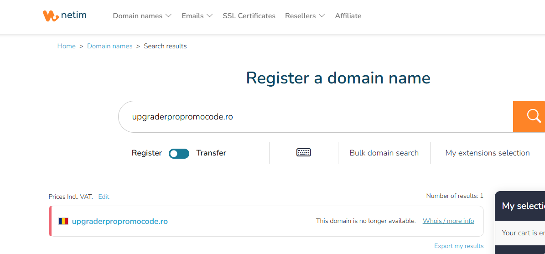Select the Transfer label option
545x254 pixels.
coord(211,153)
